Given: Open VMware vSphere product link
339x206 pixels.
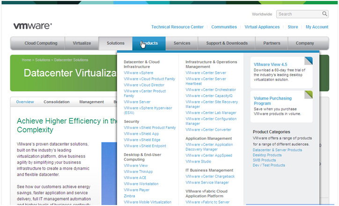Looking at the screenshot, I should click(138, 73).
